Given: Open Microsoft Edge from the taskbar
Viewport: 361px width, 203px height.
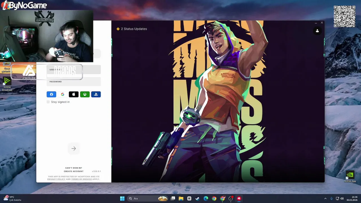Looking at the screenshot, I should 206,198.
